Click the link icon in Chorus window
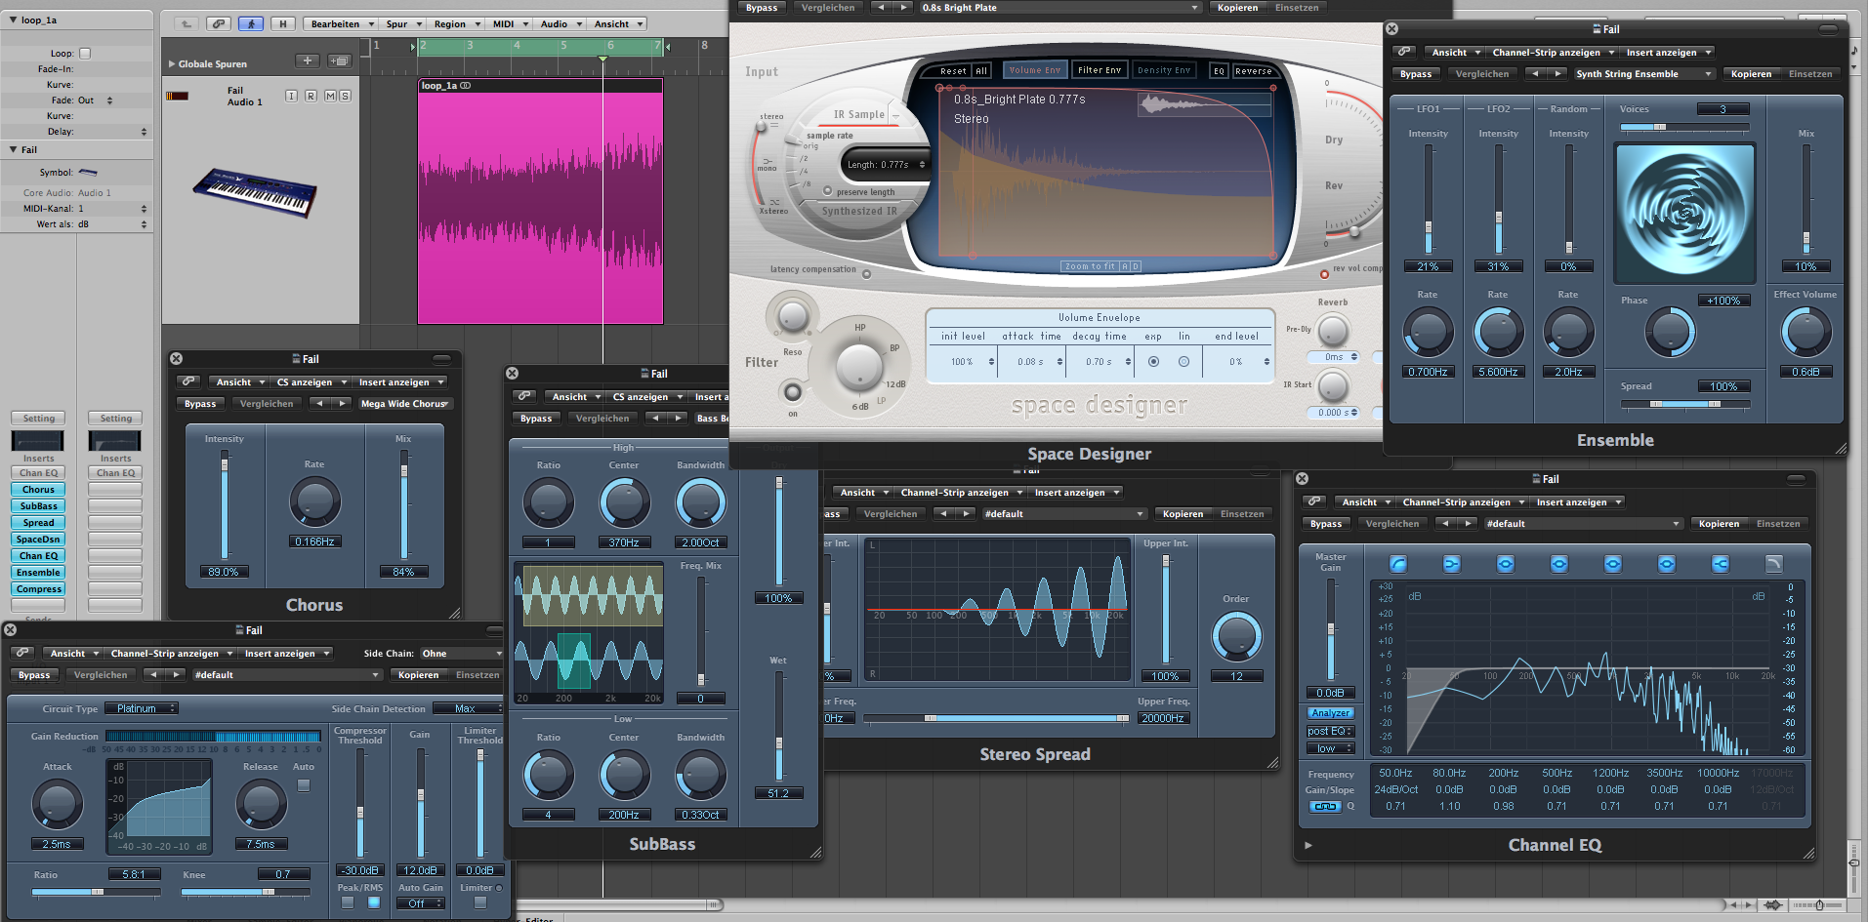Viewport: 1868px width, 922px height. (189, 381)
